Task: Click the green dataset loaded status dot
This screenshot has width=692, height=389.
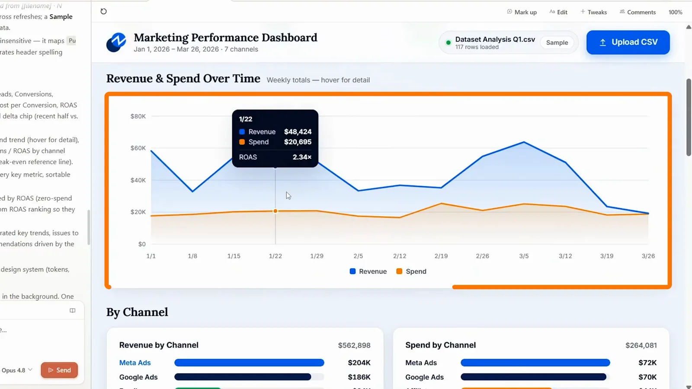Action: [x=449, y=43]
